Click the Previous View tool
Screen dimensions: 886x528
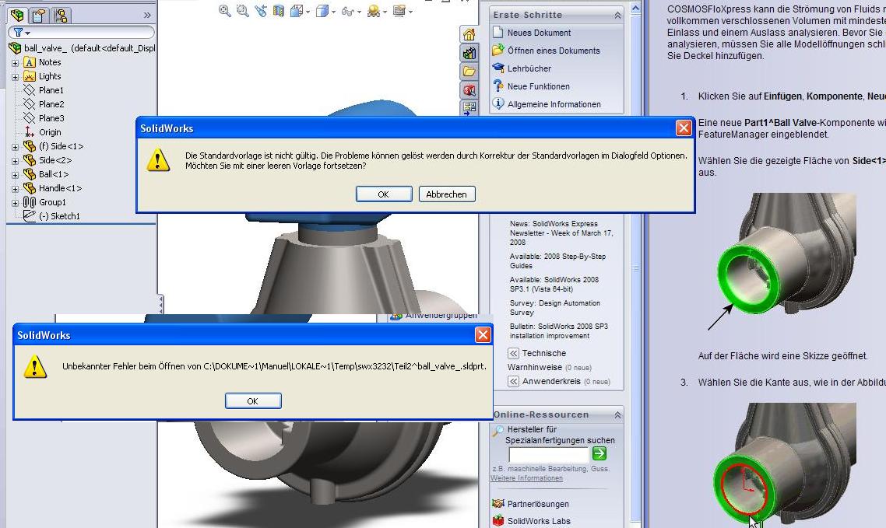[261, 10]
